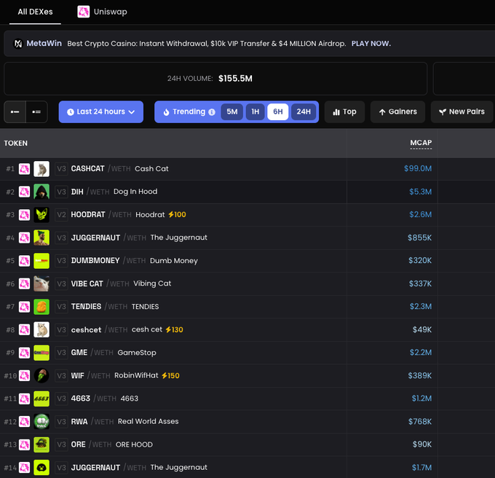Select the 6H trending timeframe
This screenshot has width=495, height=478.
click(x=278, y=111)
